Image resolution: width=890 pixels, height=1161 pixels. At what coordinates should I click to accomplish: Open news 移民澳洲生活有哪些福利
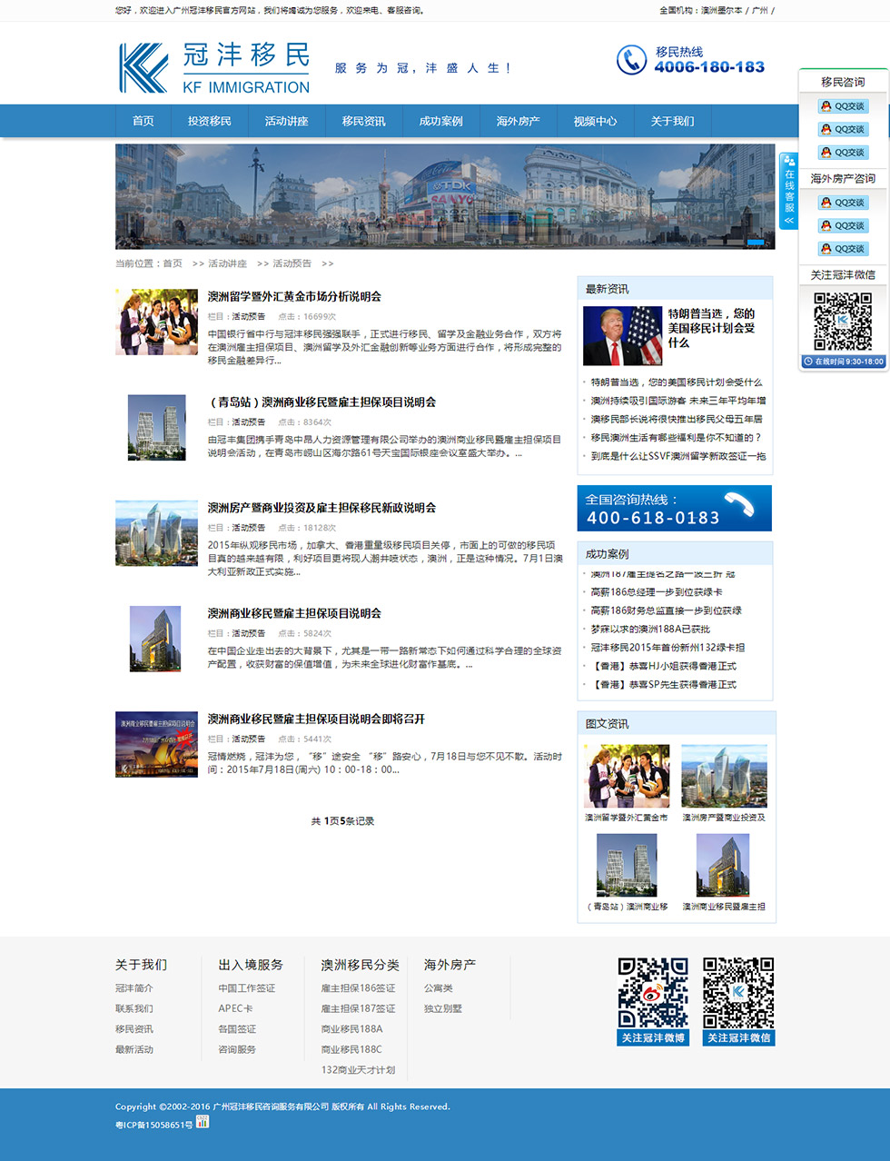[x=676, y=438]
